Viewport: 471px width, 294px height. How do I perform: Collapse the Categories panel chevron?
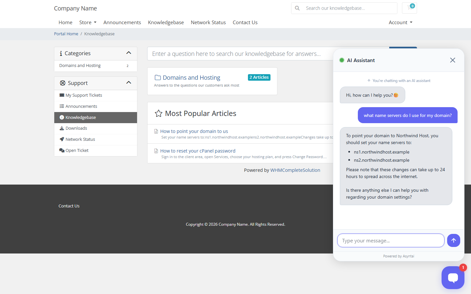[x=129, y=53]
